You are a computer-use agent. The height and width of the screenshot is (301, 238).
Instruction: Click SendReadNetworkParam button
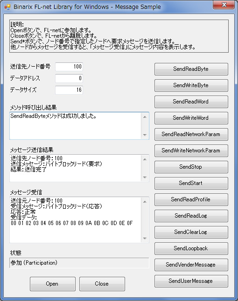click(191, 134)
